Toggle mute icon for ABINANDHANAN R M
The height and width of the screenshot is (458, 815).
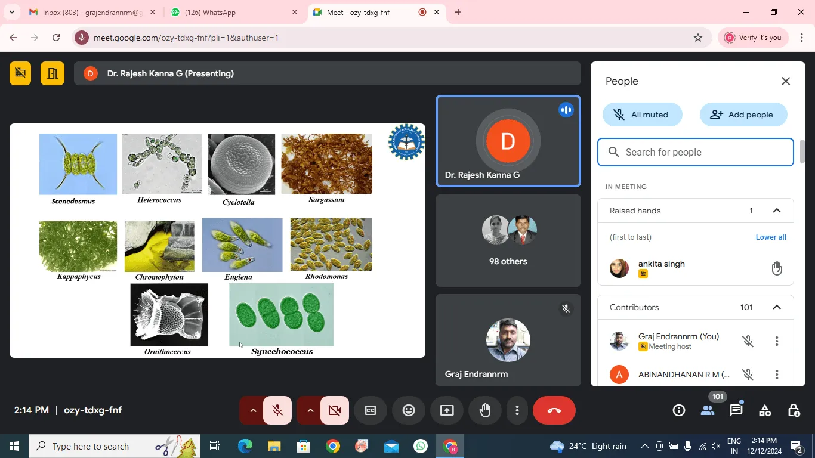pyautogui.click(x=748, y=375)
